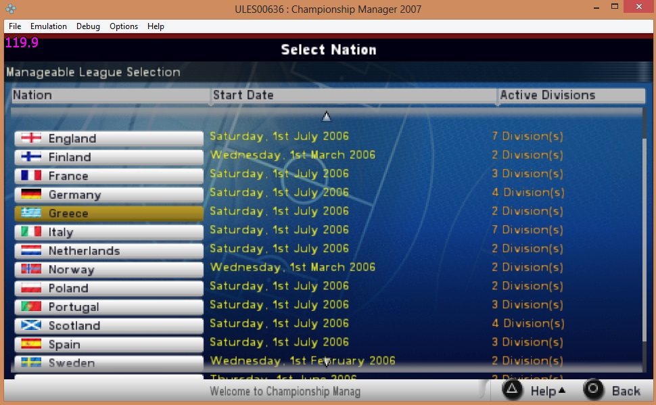Click the Portugal flag icon
656x405 pixels.
coord(31,307)
